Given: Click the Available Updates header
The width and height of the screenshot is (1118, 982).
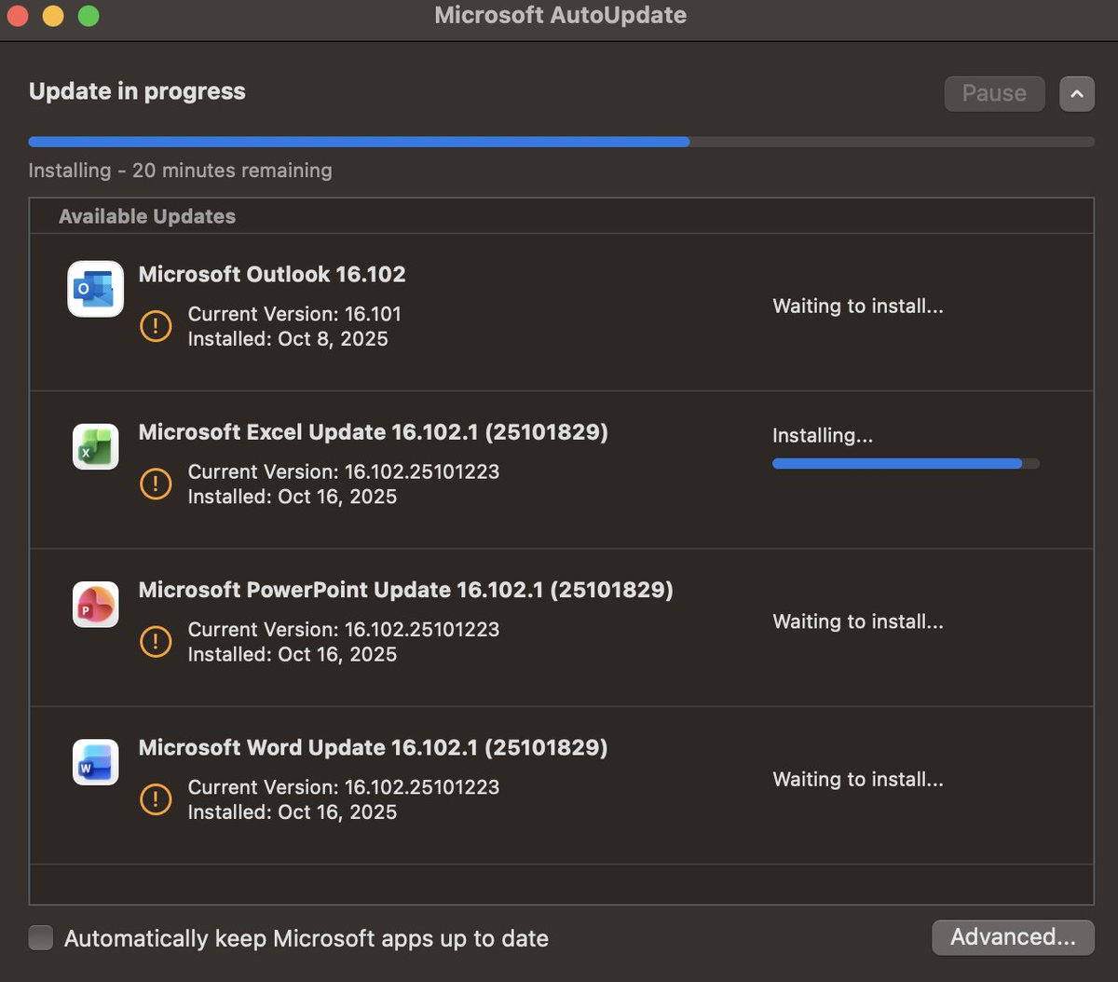Looking at the screenshot, I should pyautogui.click(x=147, y=216).
